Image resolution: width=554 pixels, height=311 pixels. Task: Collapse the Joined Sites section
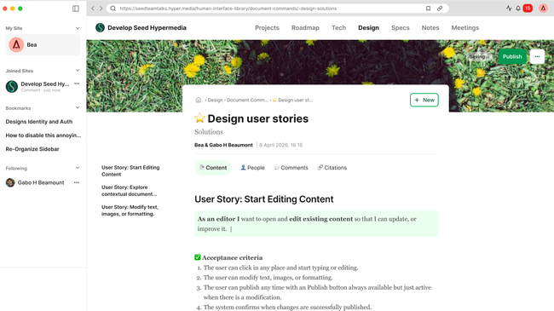pyautogui.click(x=78, y=71)
